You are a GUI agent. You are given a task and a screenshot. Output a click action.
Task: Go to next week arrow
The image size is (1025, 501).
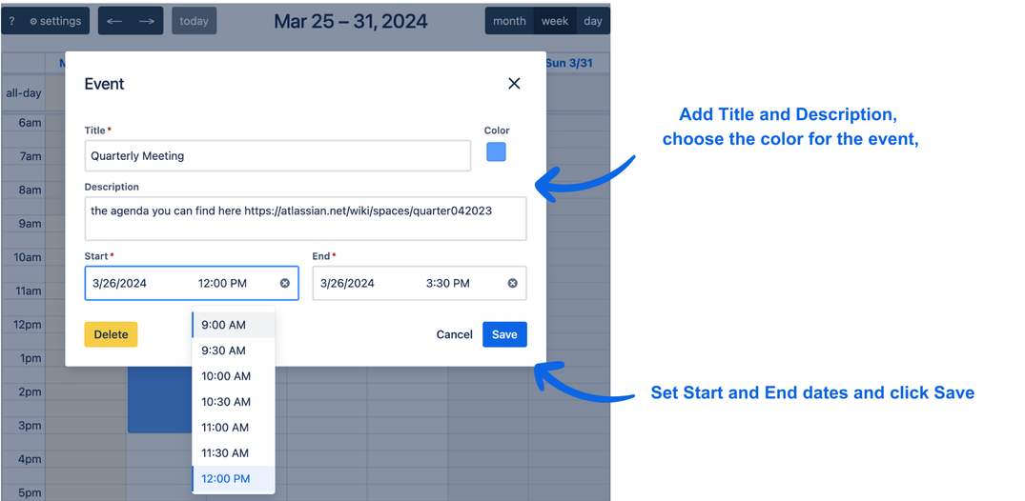(147, 21)
